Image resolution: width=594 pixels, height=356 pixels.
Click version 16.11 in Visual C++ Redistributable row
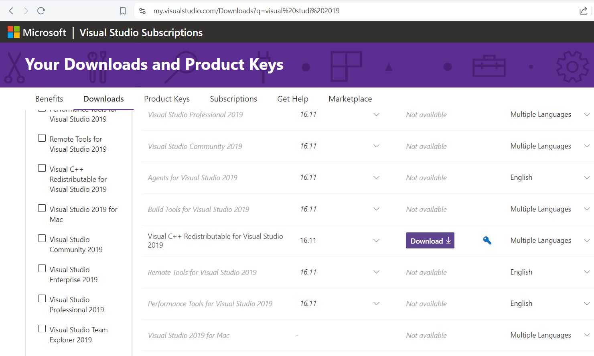308,240
